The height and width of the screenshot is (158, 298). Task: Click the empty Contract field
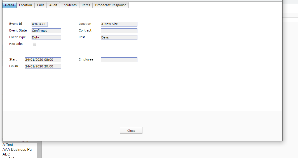coord(119,31)
